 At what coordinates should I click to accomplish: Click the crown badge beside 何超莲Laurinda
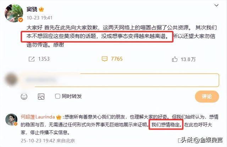coord(59,117)
